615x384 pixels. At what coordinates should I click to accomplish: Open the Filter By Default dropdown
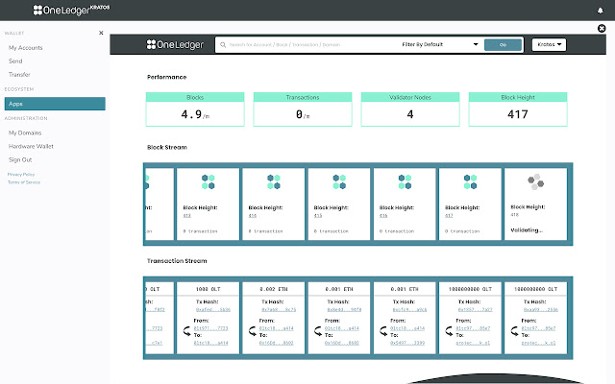440,45
